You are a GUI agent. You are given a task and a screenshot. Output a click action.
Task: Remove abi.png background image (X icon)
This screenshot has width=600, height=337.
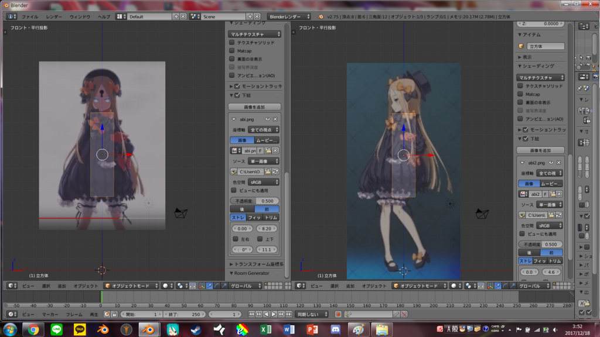point(275,119)
